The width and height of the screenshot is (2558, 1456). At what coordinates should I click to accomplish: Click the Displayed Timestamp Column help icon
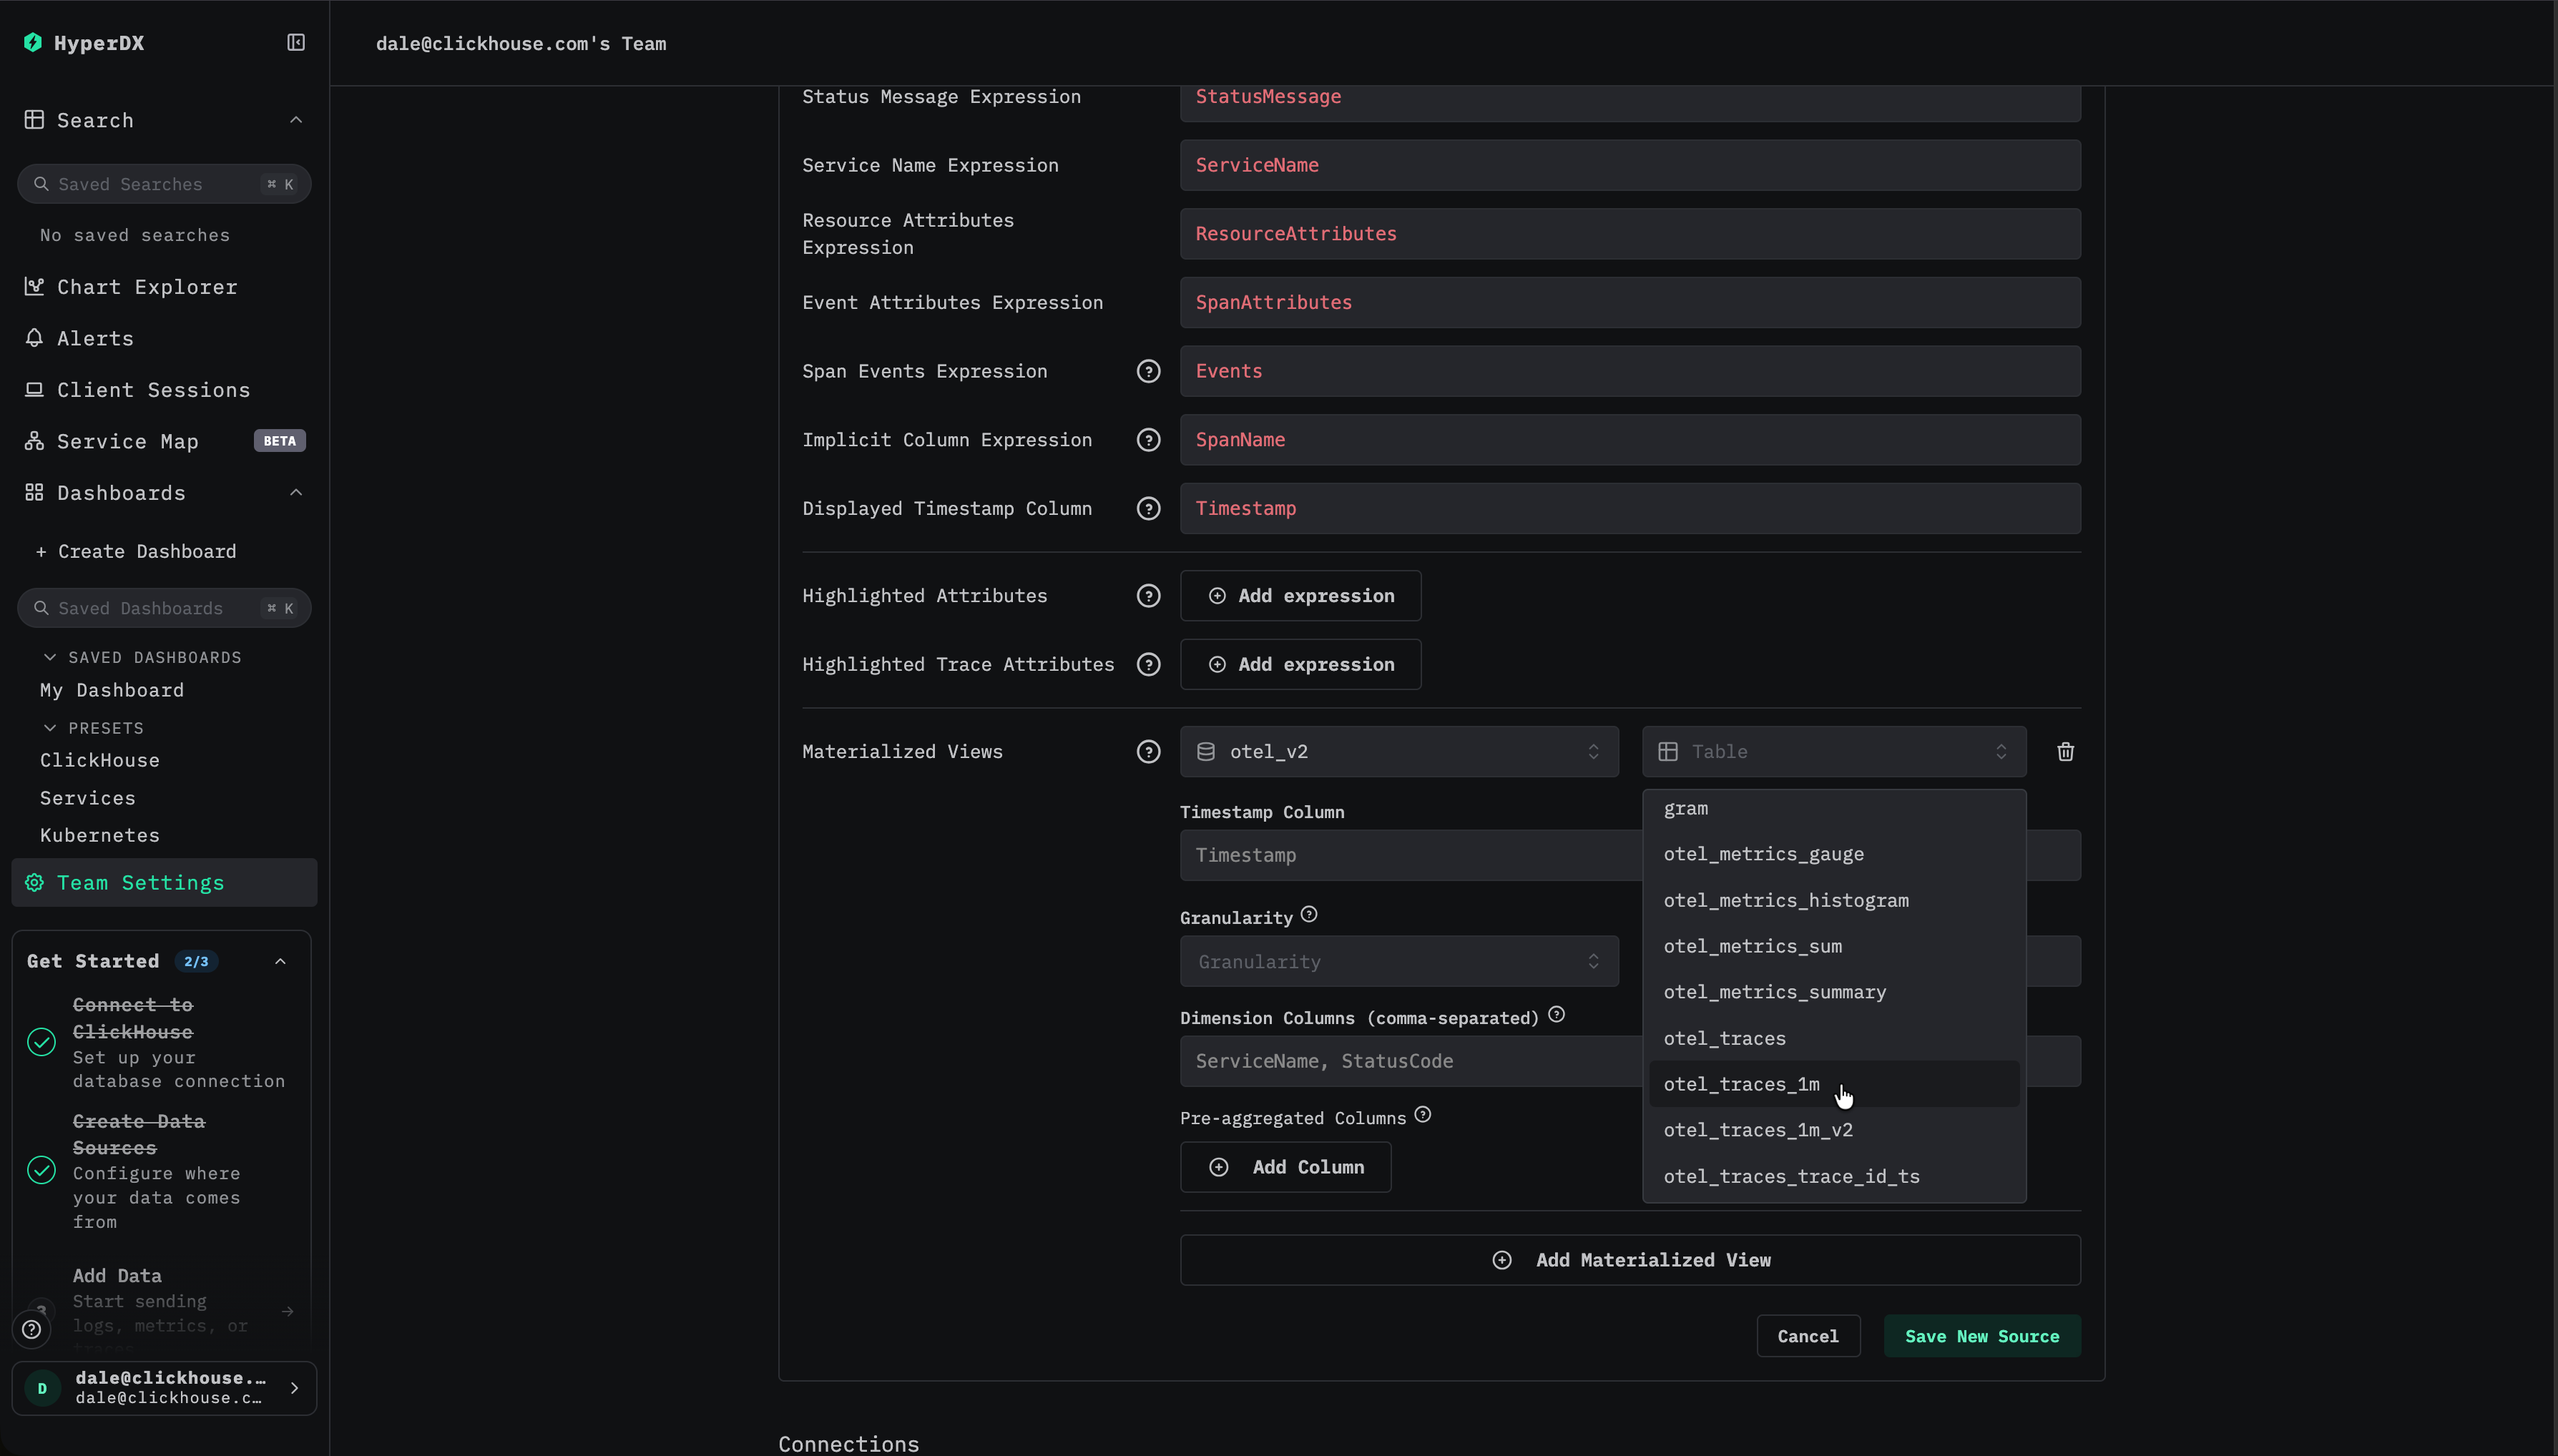(x=1148, y=508)
